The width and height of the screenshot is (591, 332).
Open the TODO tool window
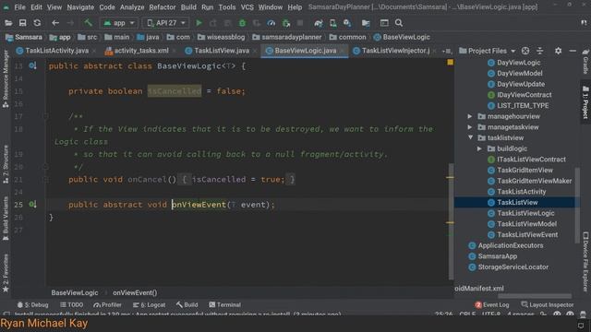pos(71,304)
